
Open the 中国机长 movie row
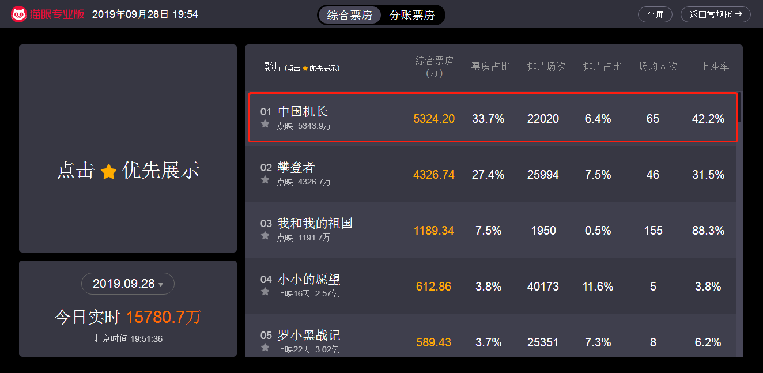[493, 118]
